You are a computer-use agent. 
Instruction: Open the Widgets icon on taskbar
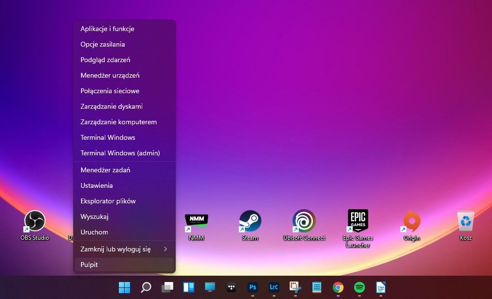coord(189,287)
